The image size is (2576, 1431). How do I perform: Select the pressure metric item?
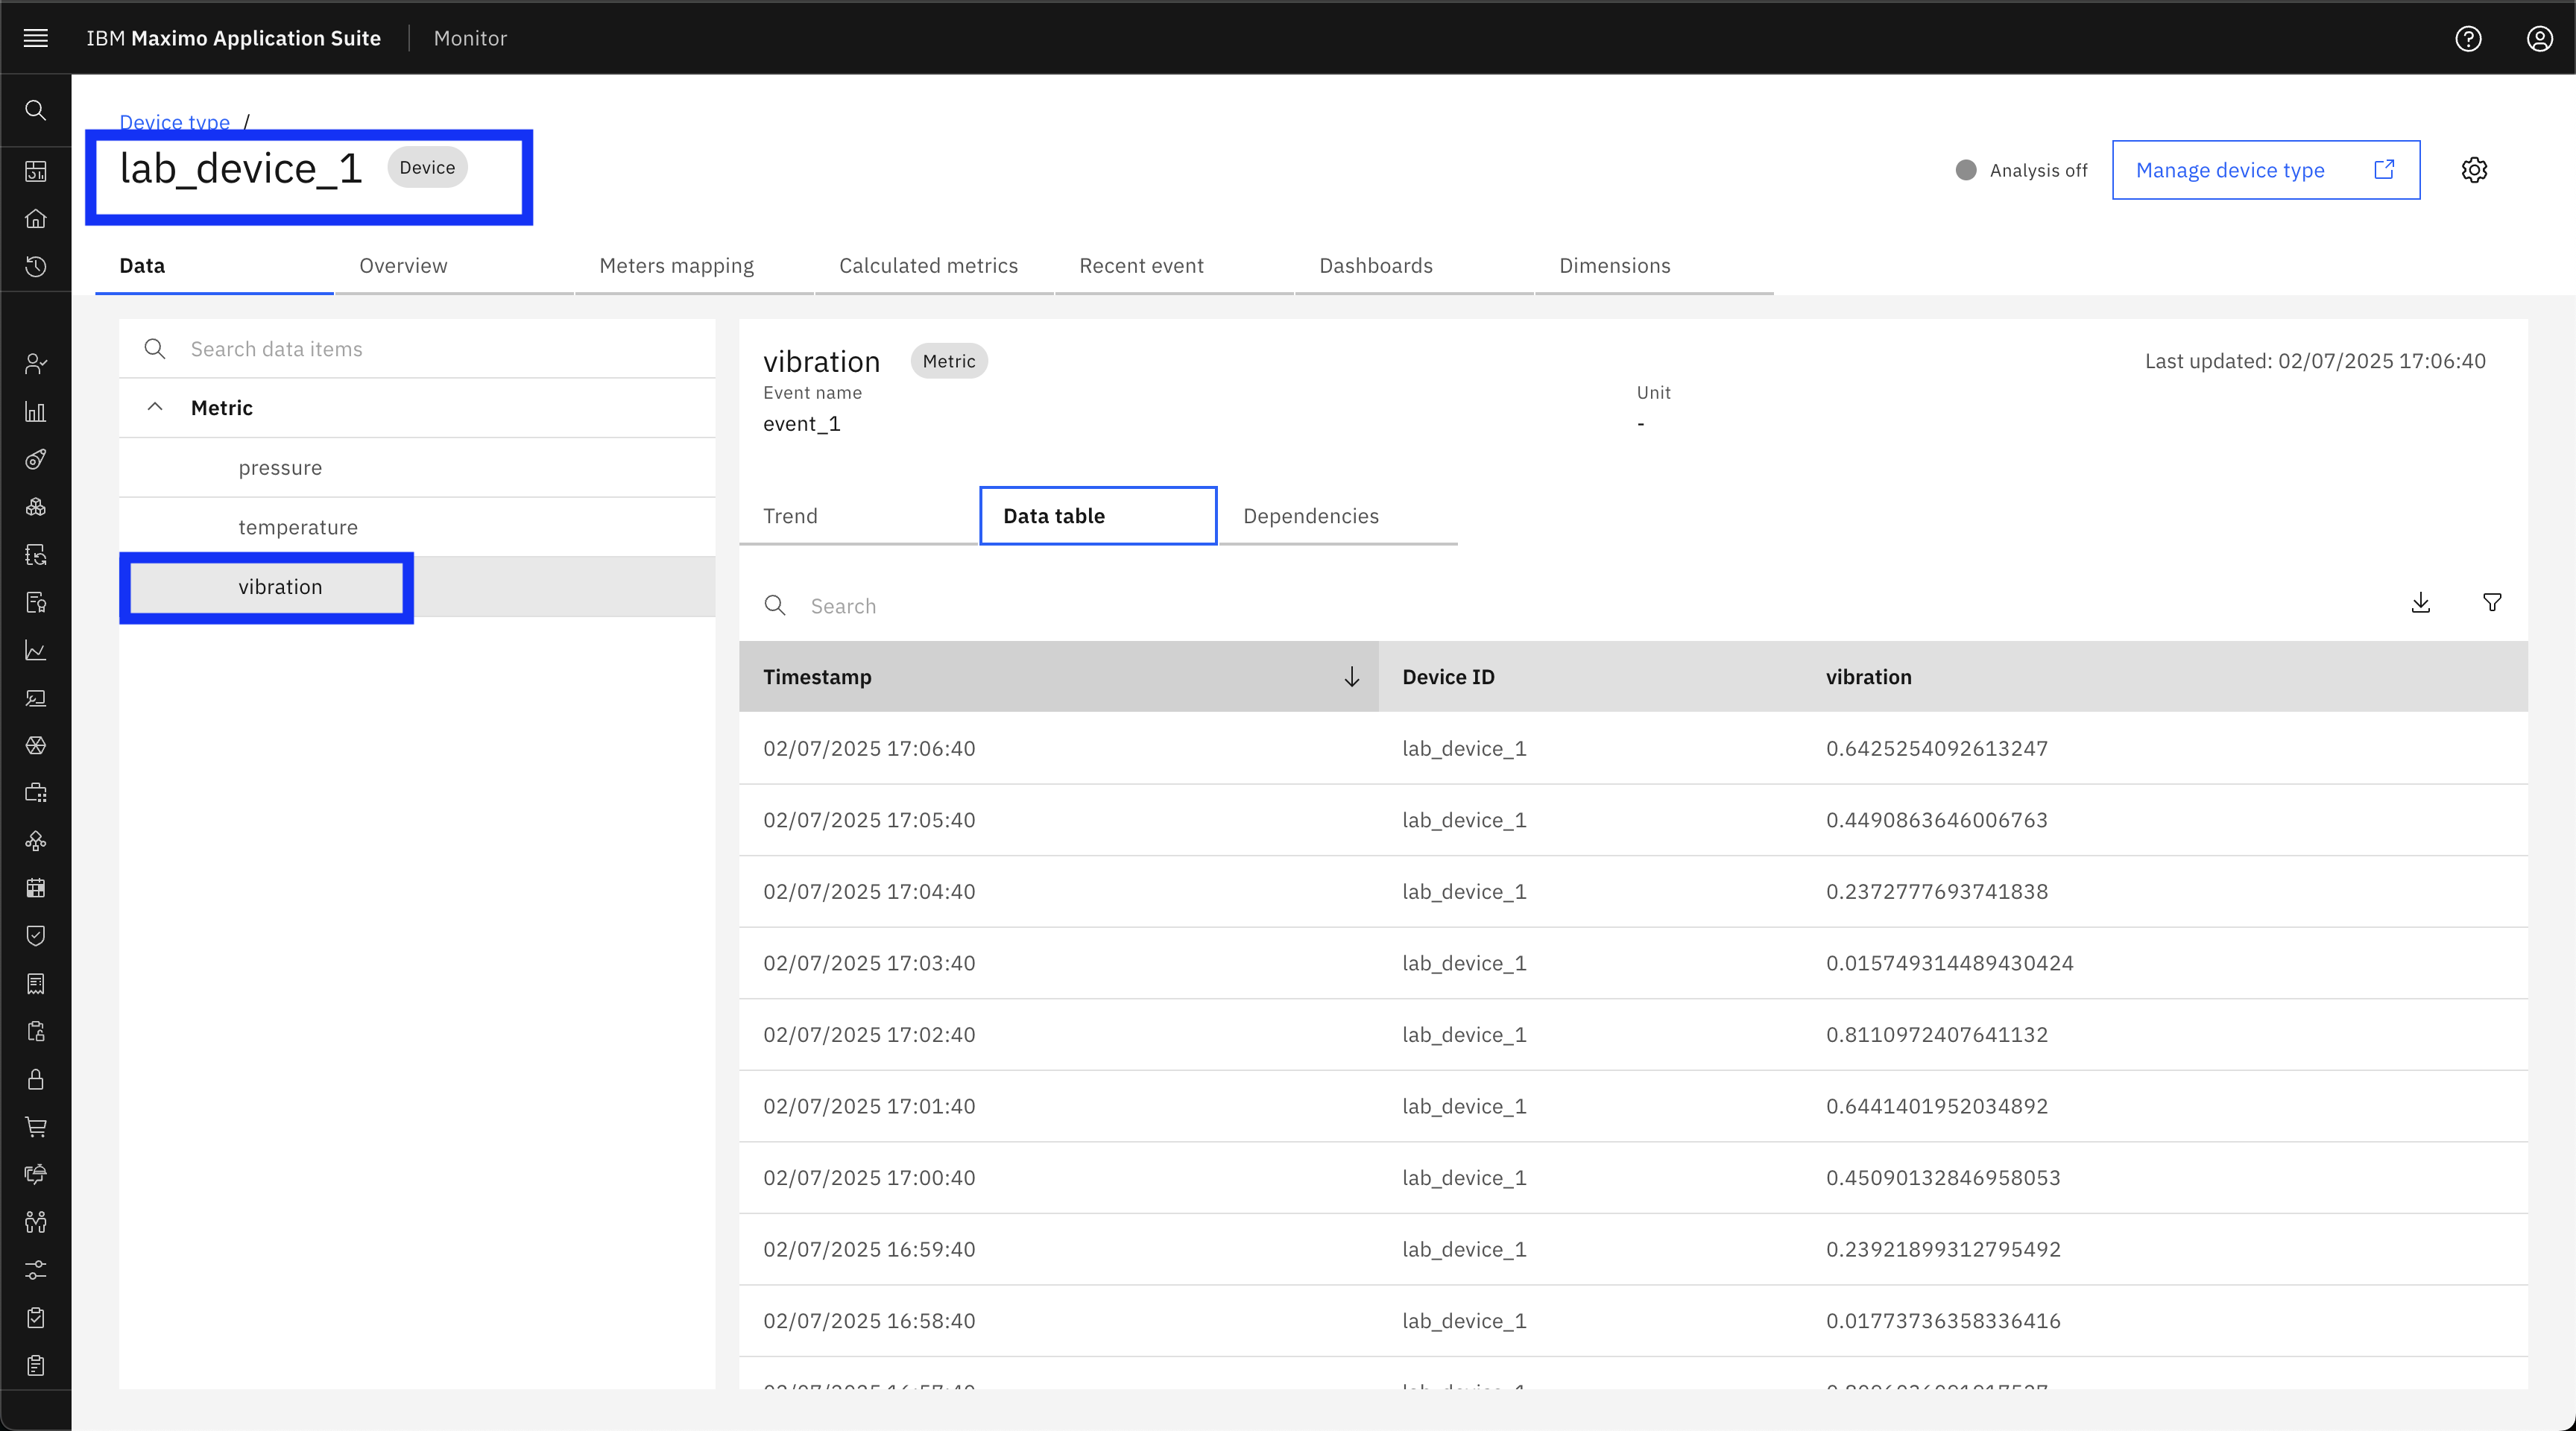(417, 468)
